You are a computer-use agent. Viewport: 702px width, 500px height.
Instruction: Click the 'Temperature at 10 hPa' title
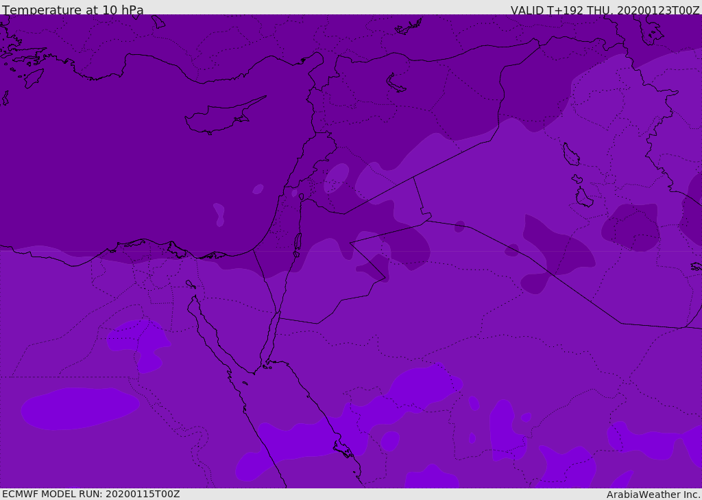[73, 10]
